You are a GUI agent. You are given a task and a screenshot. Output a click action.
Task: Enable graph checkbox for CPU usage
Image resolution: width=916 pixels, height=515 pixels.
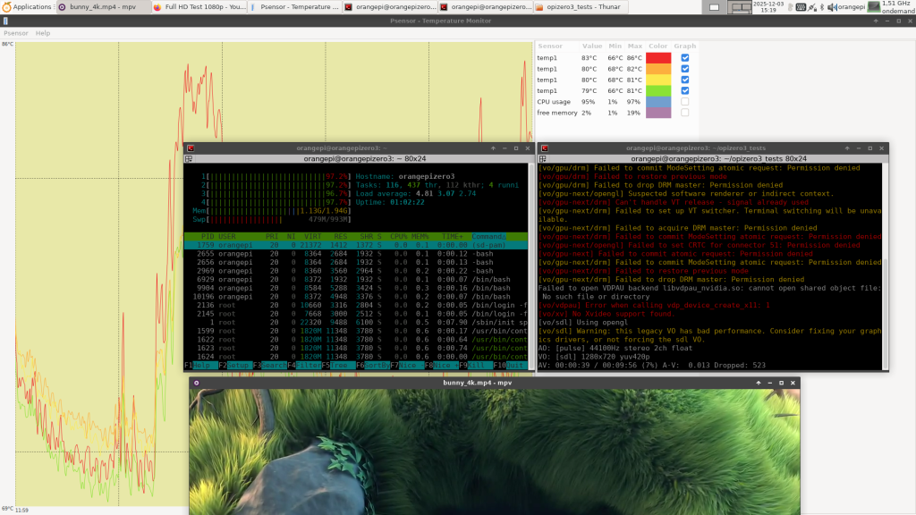685,101
